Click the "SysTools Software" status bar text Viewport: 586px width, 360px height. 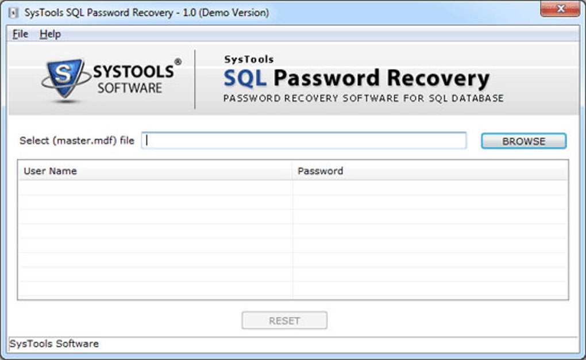(55, 344)
